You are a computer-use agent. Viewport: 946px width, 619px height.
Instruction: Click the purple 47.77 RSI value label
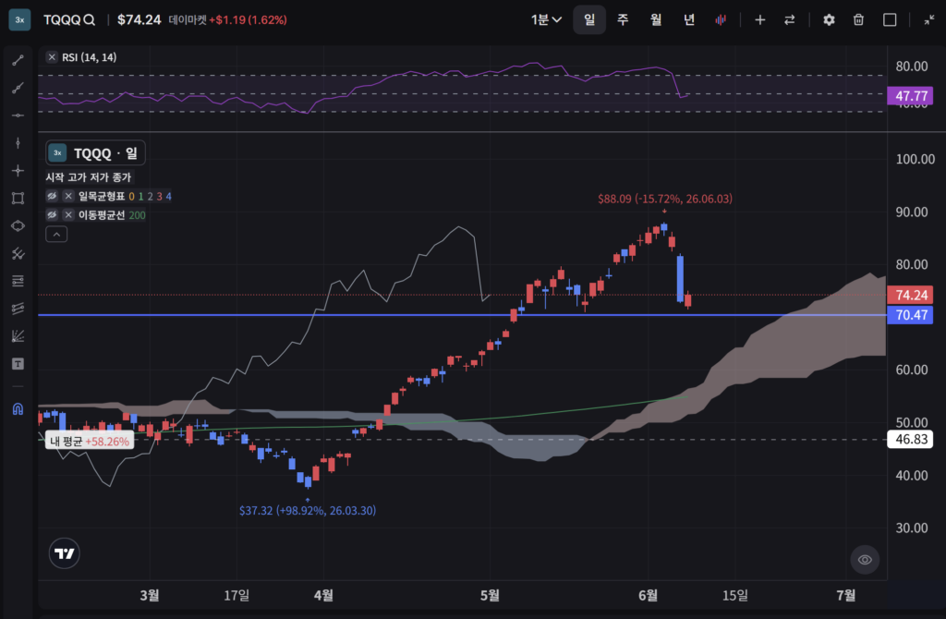(910, 96)
